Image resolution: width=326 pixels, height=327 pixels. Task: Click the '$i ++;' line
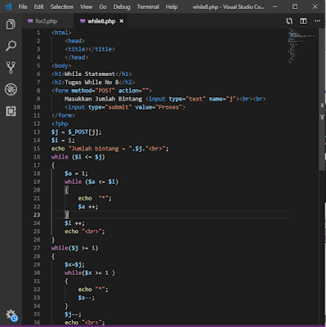[x=74, y=223]
